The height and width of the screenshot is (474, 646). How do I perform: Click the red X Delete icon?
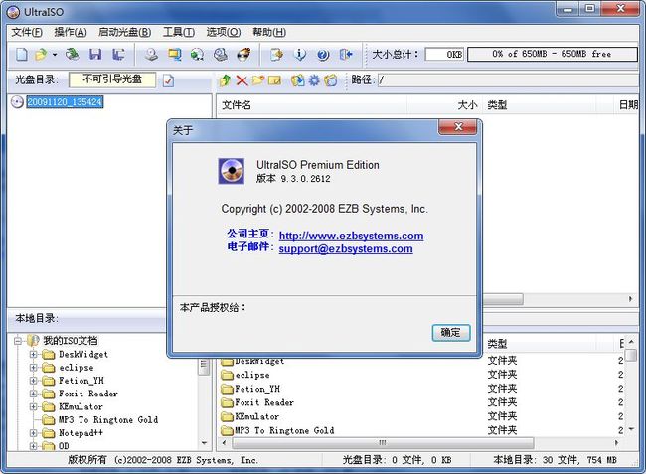coord(242,80)
